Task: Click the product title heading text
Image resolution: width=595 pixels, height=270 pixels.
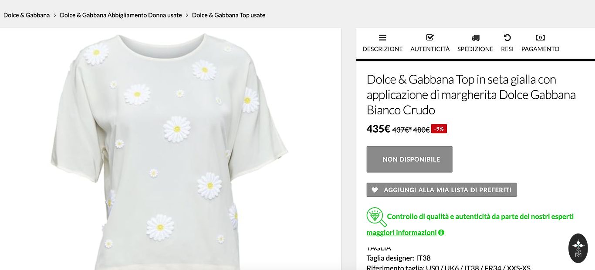Action: coord(471,94)
